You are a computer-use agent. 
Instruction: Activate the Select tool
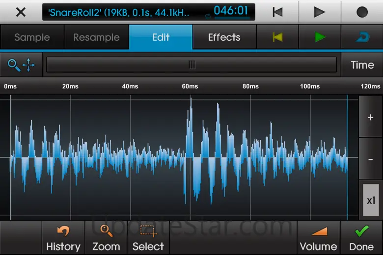148,238
